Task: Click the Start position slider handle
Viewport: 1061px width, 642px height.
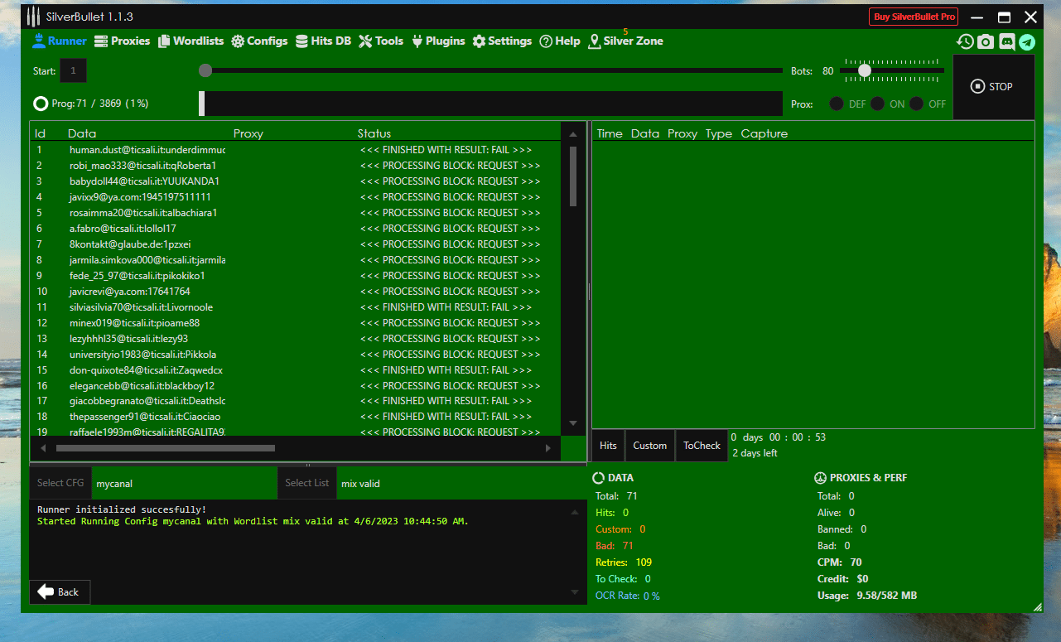Action: [205, 70]
